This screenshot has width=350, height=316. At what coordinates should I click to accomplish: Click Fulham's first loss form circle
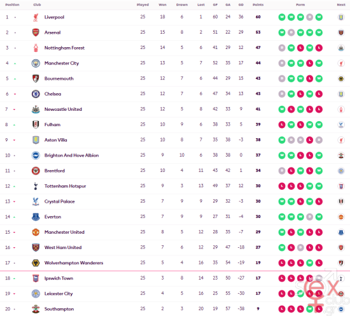click(282, 125)
